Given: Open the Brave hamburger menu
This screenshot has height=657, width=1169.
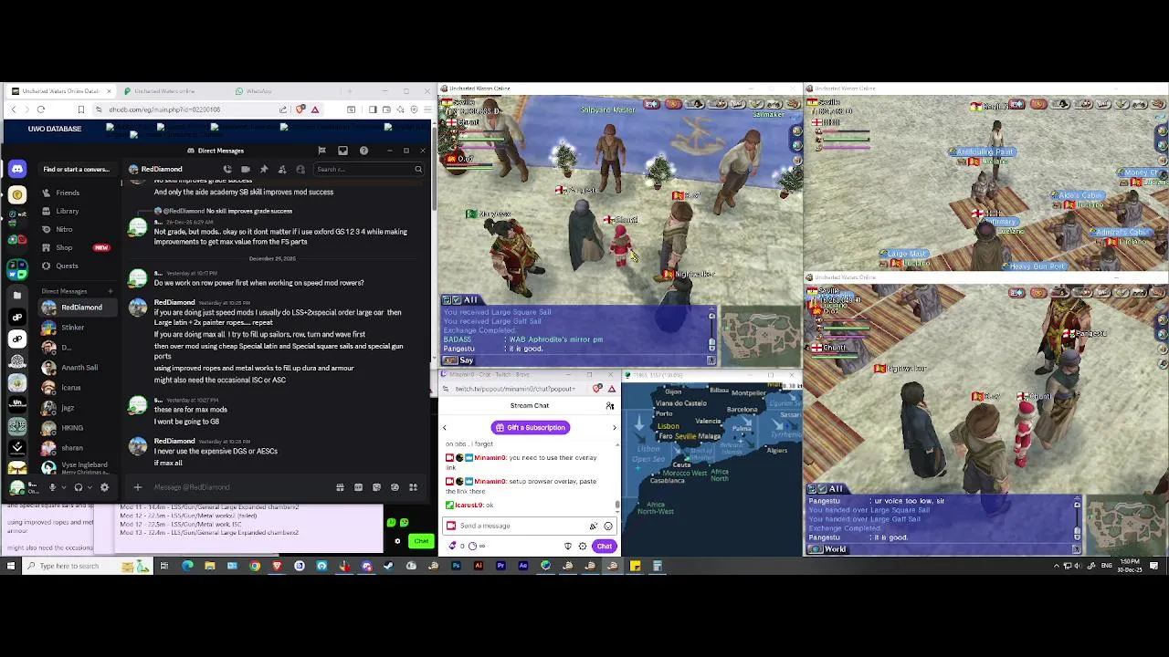Looking at the screenshot, I should (x=427, y=109).
